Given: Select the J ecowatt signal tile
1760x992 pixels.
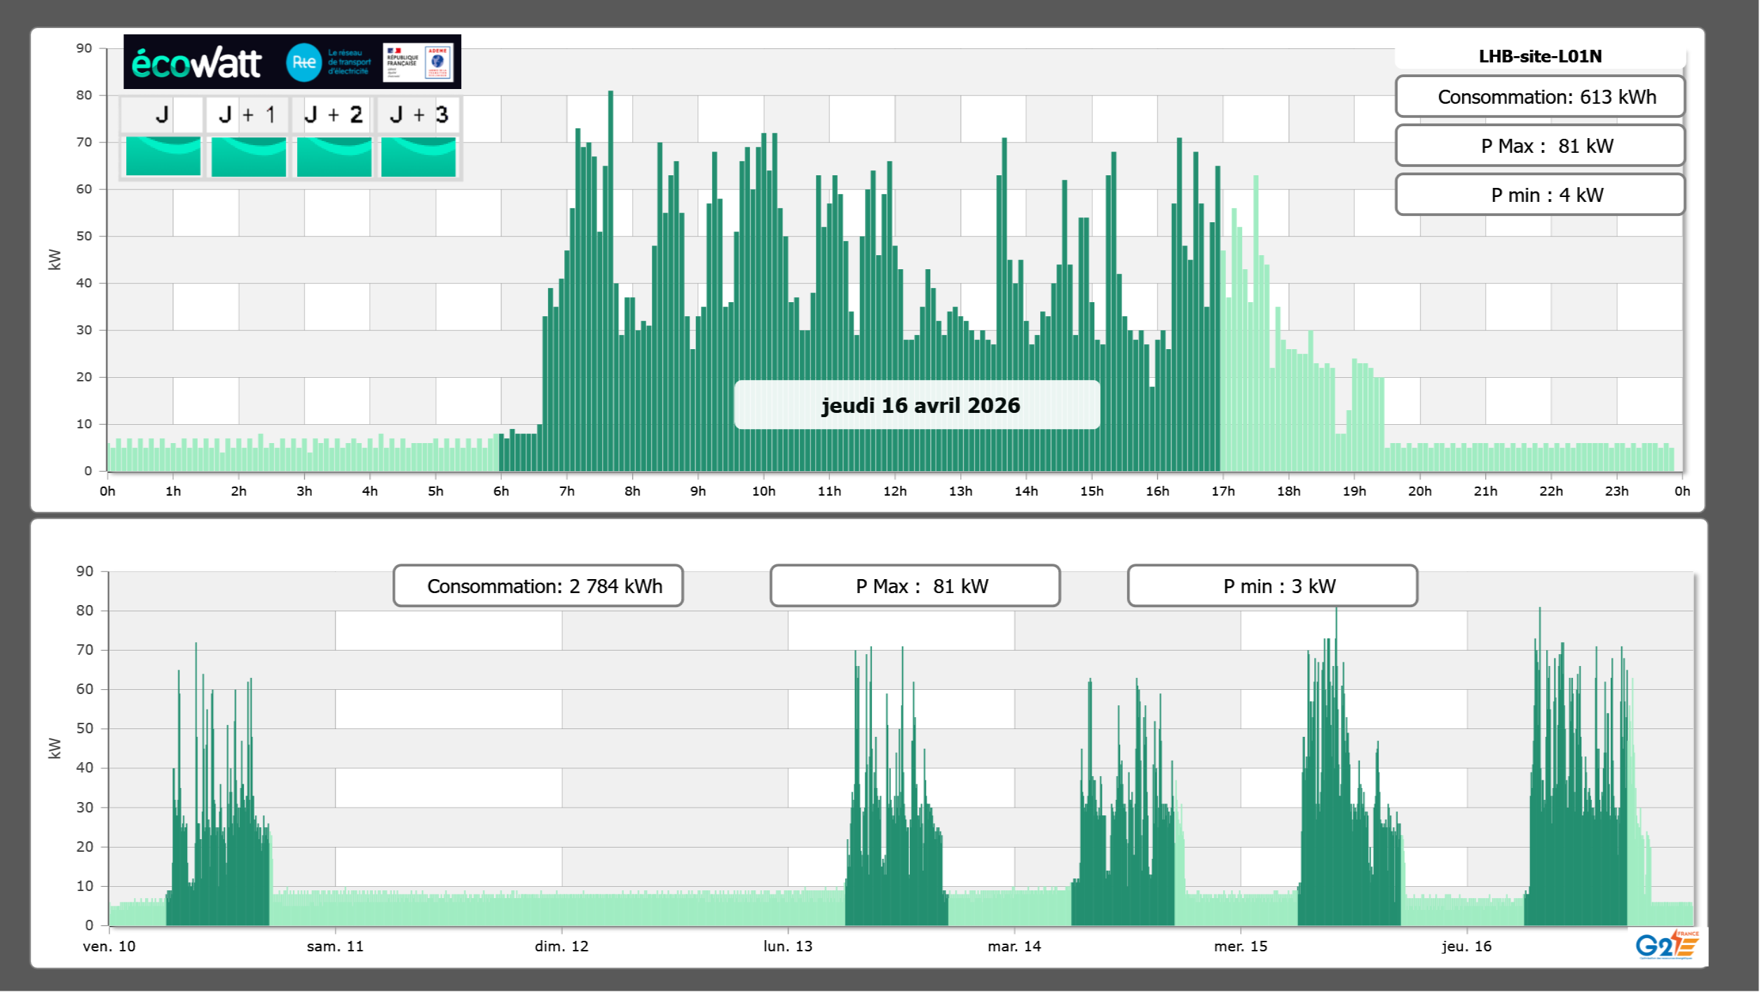Looking at the screenshot, I should 163,156.
